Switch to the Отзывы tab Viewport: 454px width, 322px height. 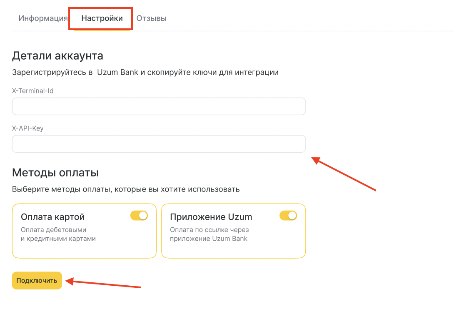pyautogui.click(x=151, y=18)
